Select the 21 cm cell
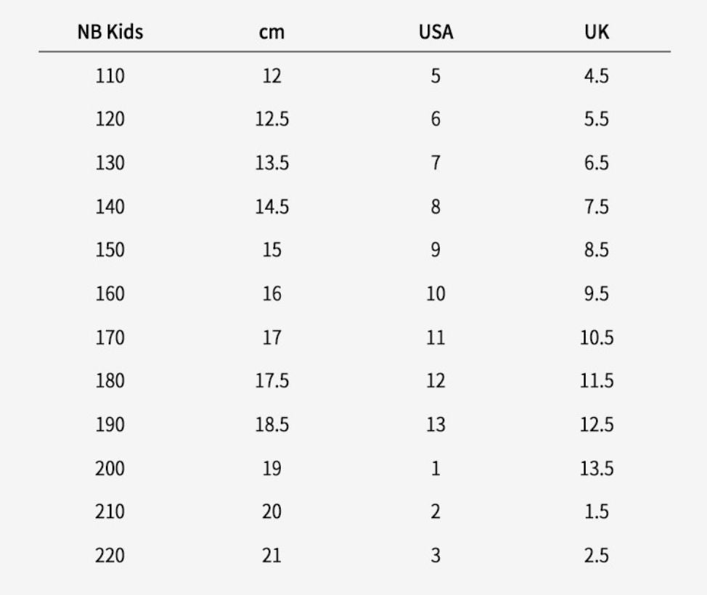 point(271,556)
